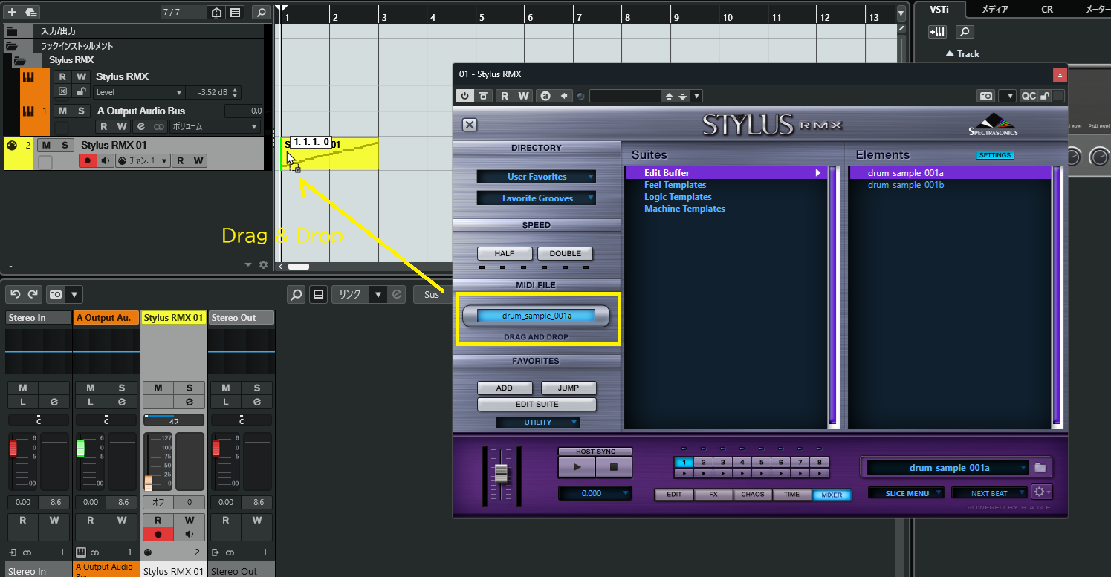
Task: Click the cyan SETTINGS button
Action: [995, 155]
